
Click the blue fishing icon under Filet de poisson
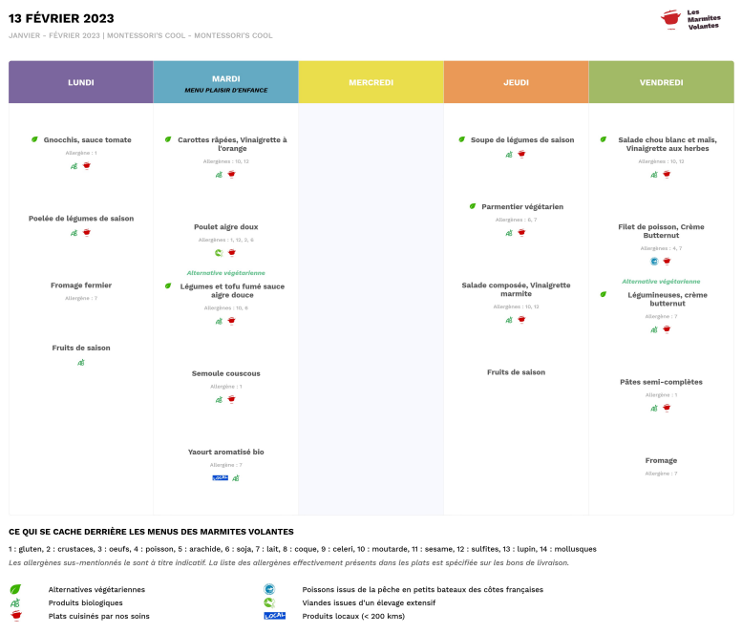654,261
